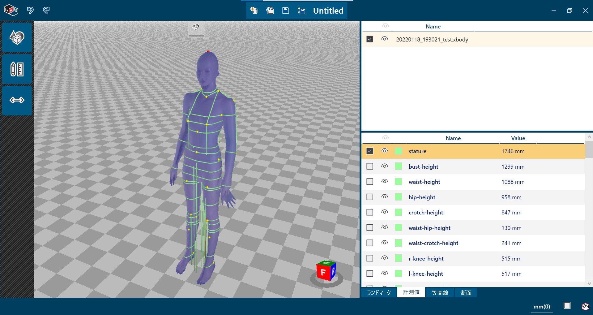Check the crotch-height checkbox

(370, 212)
